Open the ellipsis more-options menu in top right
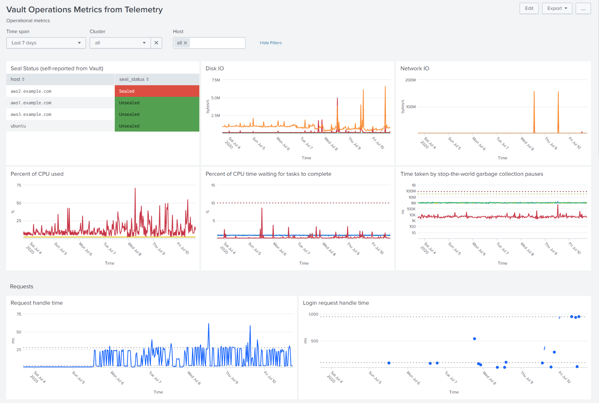The height and width of the screenshot is (403, 599). (x=583, y=8)
